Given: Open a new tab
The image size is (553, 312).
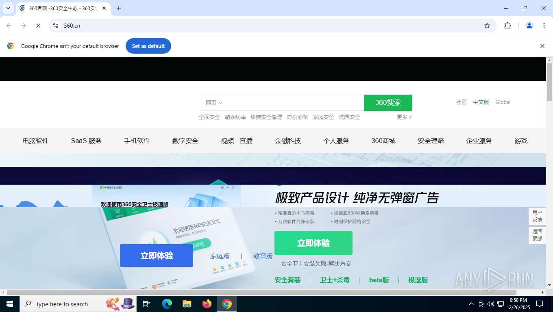Looking at the screenshot, I should point(119,8).
